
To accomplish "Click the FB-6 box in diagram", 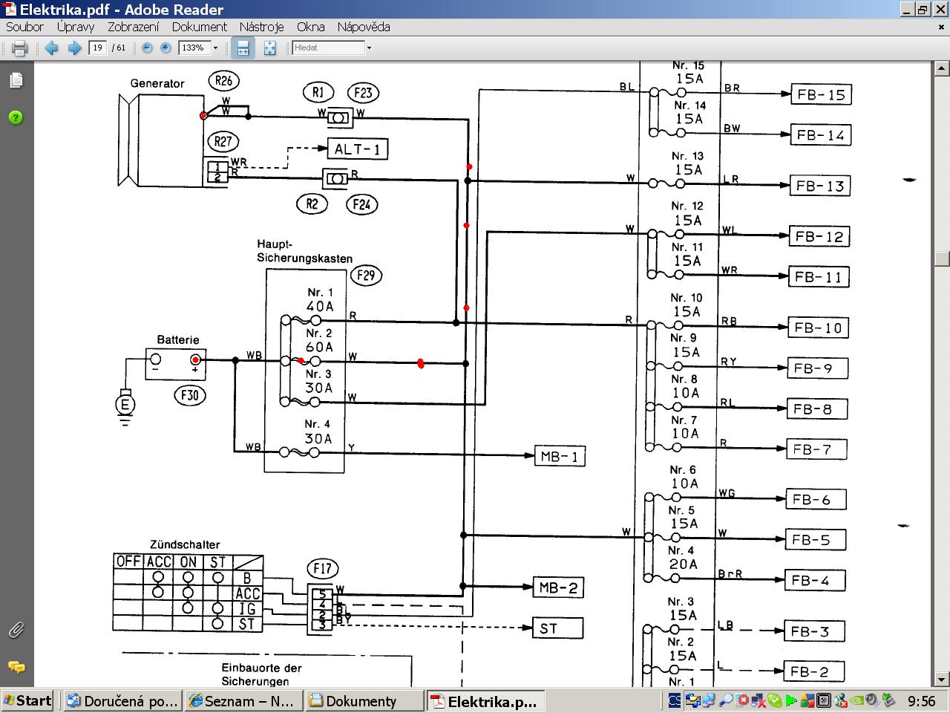I will [x=816, y=500].
